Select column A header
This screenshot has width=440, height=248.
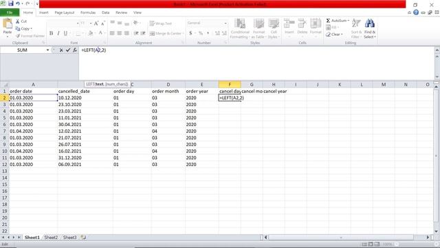[33, 85]
